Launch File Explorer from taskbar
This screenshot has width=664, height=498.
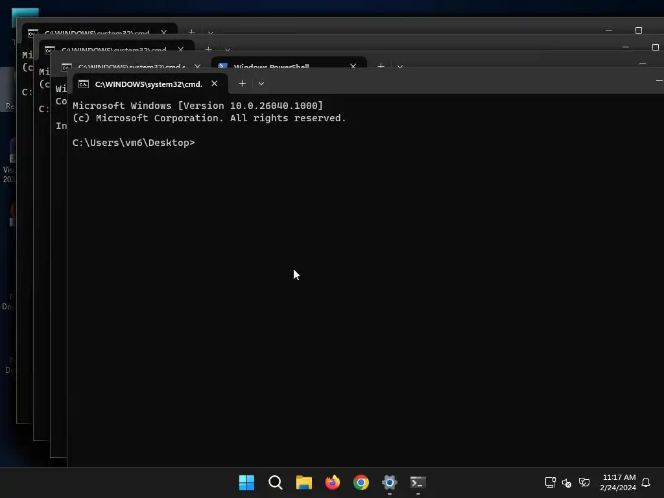click(303, 482)
